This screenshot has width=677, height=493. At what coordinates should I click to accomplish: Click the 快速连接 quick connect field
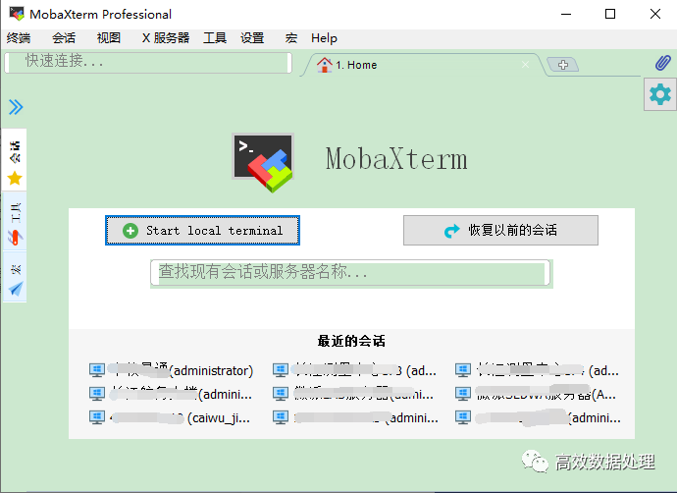pyautogui.click(x=148, y=62)
